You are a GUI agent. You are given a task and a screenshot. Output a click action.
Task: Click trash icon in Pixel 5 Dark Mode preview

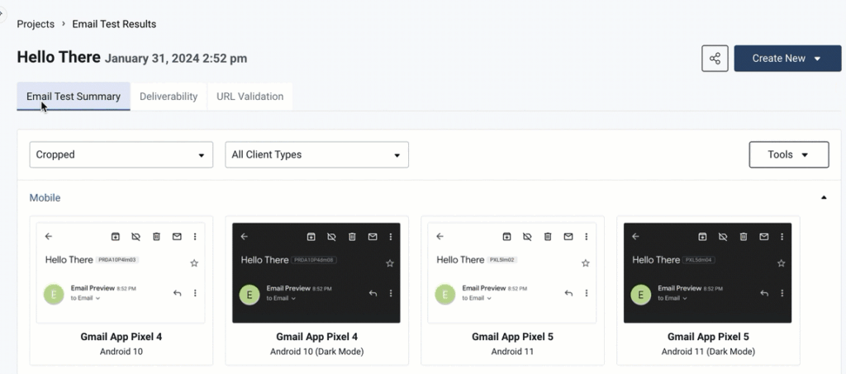744,236
